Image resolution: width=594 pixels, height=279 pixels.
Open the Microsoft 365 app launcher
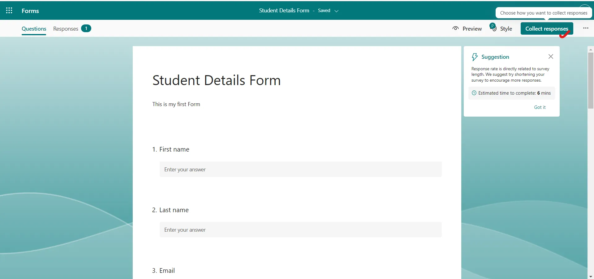[9, 10]
